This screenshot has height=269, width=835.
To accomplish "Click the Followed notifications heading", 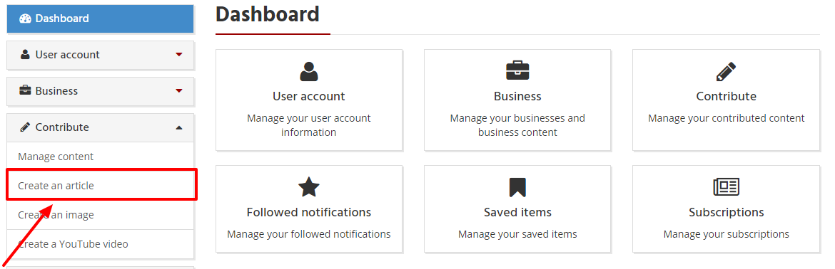I will point(308,212).
